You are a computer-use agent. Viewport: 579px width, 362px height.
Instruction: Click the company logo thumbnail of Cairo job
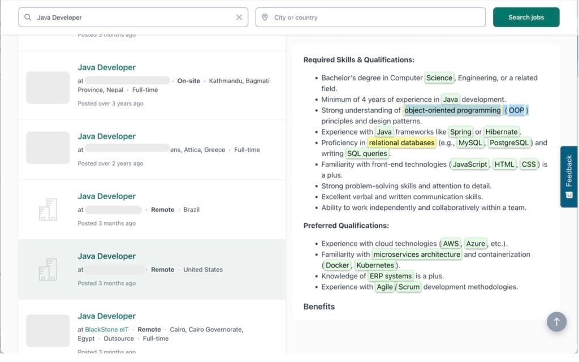tap(48, 330)
